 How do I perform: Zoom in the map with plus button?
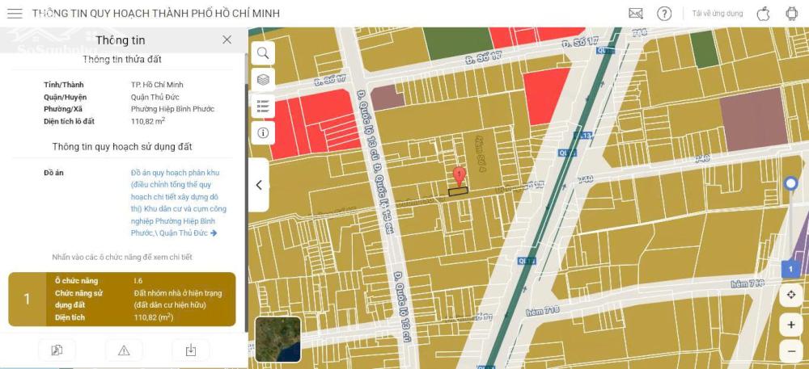[790, 325]
